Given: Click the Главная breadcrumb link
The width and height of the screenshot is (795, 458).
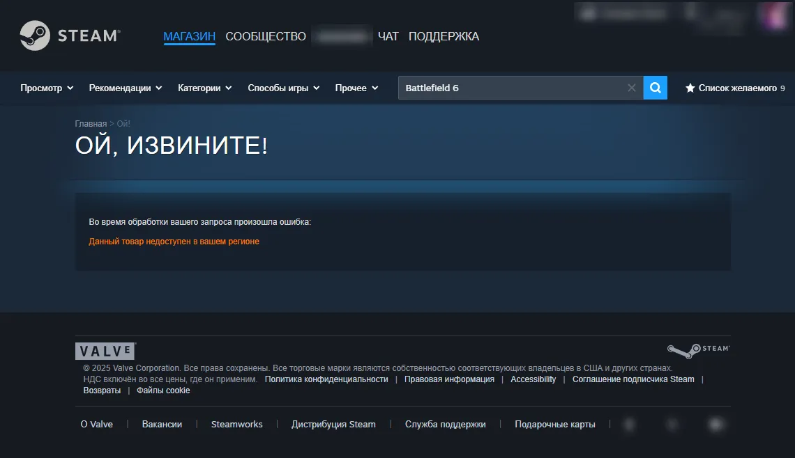Looking at the screenshot, I should (x=91, y=123).
